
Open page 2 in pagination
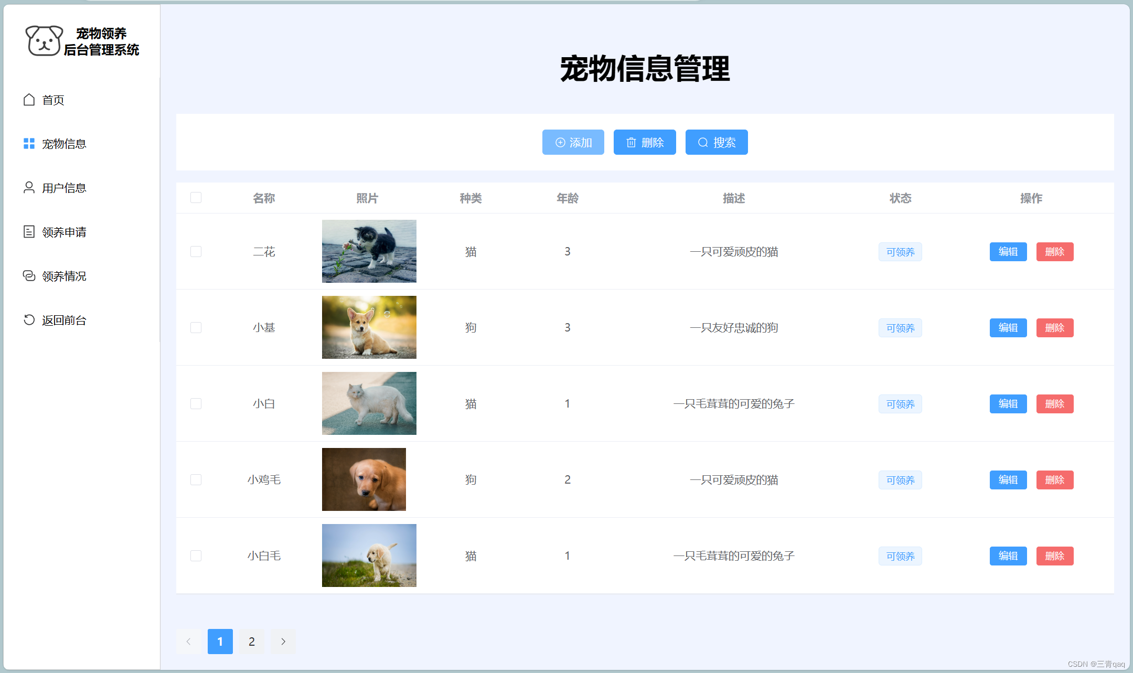(252, 642)
